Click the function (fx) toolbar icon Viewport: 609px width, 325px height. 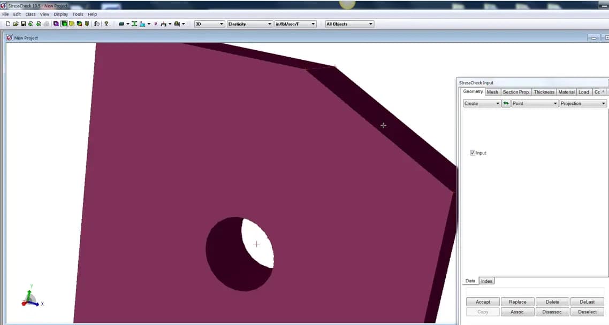pyautogui.click(x=97, y=24)
